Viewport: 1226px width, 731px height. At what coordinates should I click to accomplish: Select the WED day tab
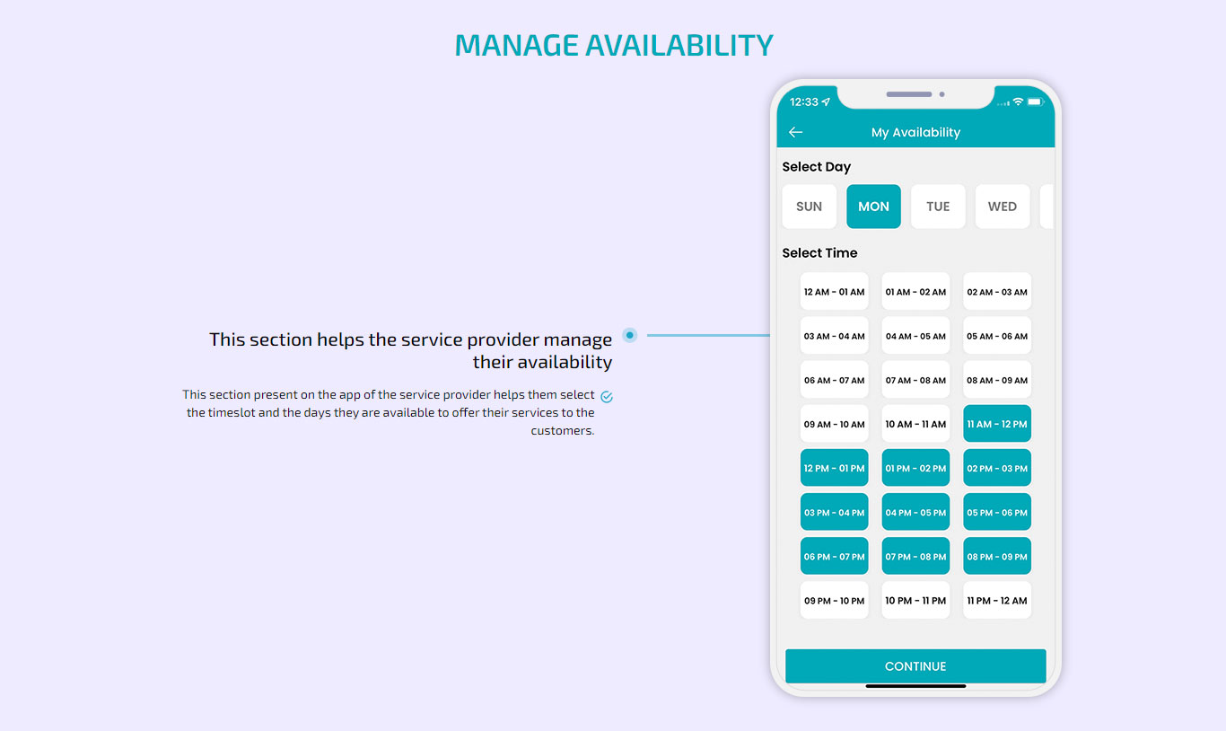pos(1003,207)
